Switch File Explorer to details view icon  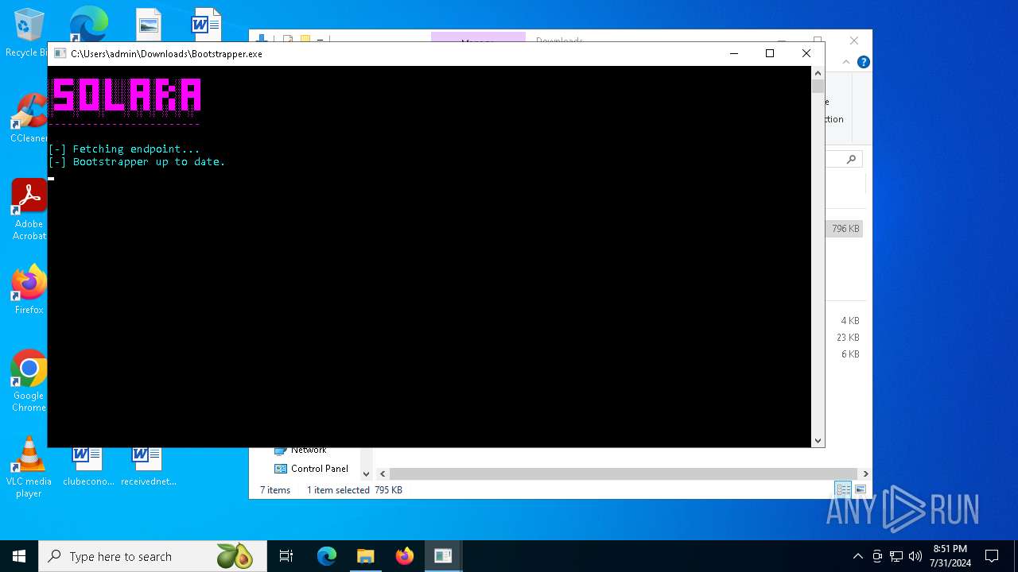842,489
